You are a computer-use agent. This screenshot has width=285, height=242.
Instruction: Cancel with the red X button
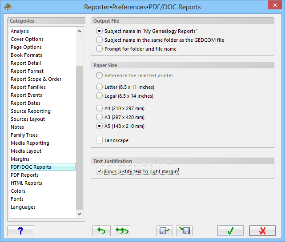pos(262,230)
